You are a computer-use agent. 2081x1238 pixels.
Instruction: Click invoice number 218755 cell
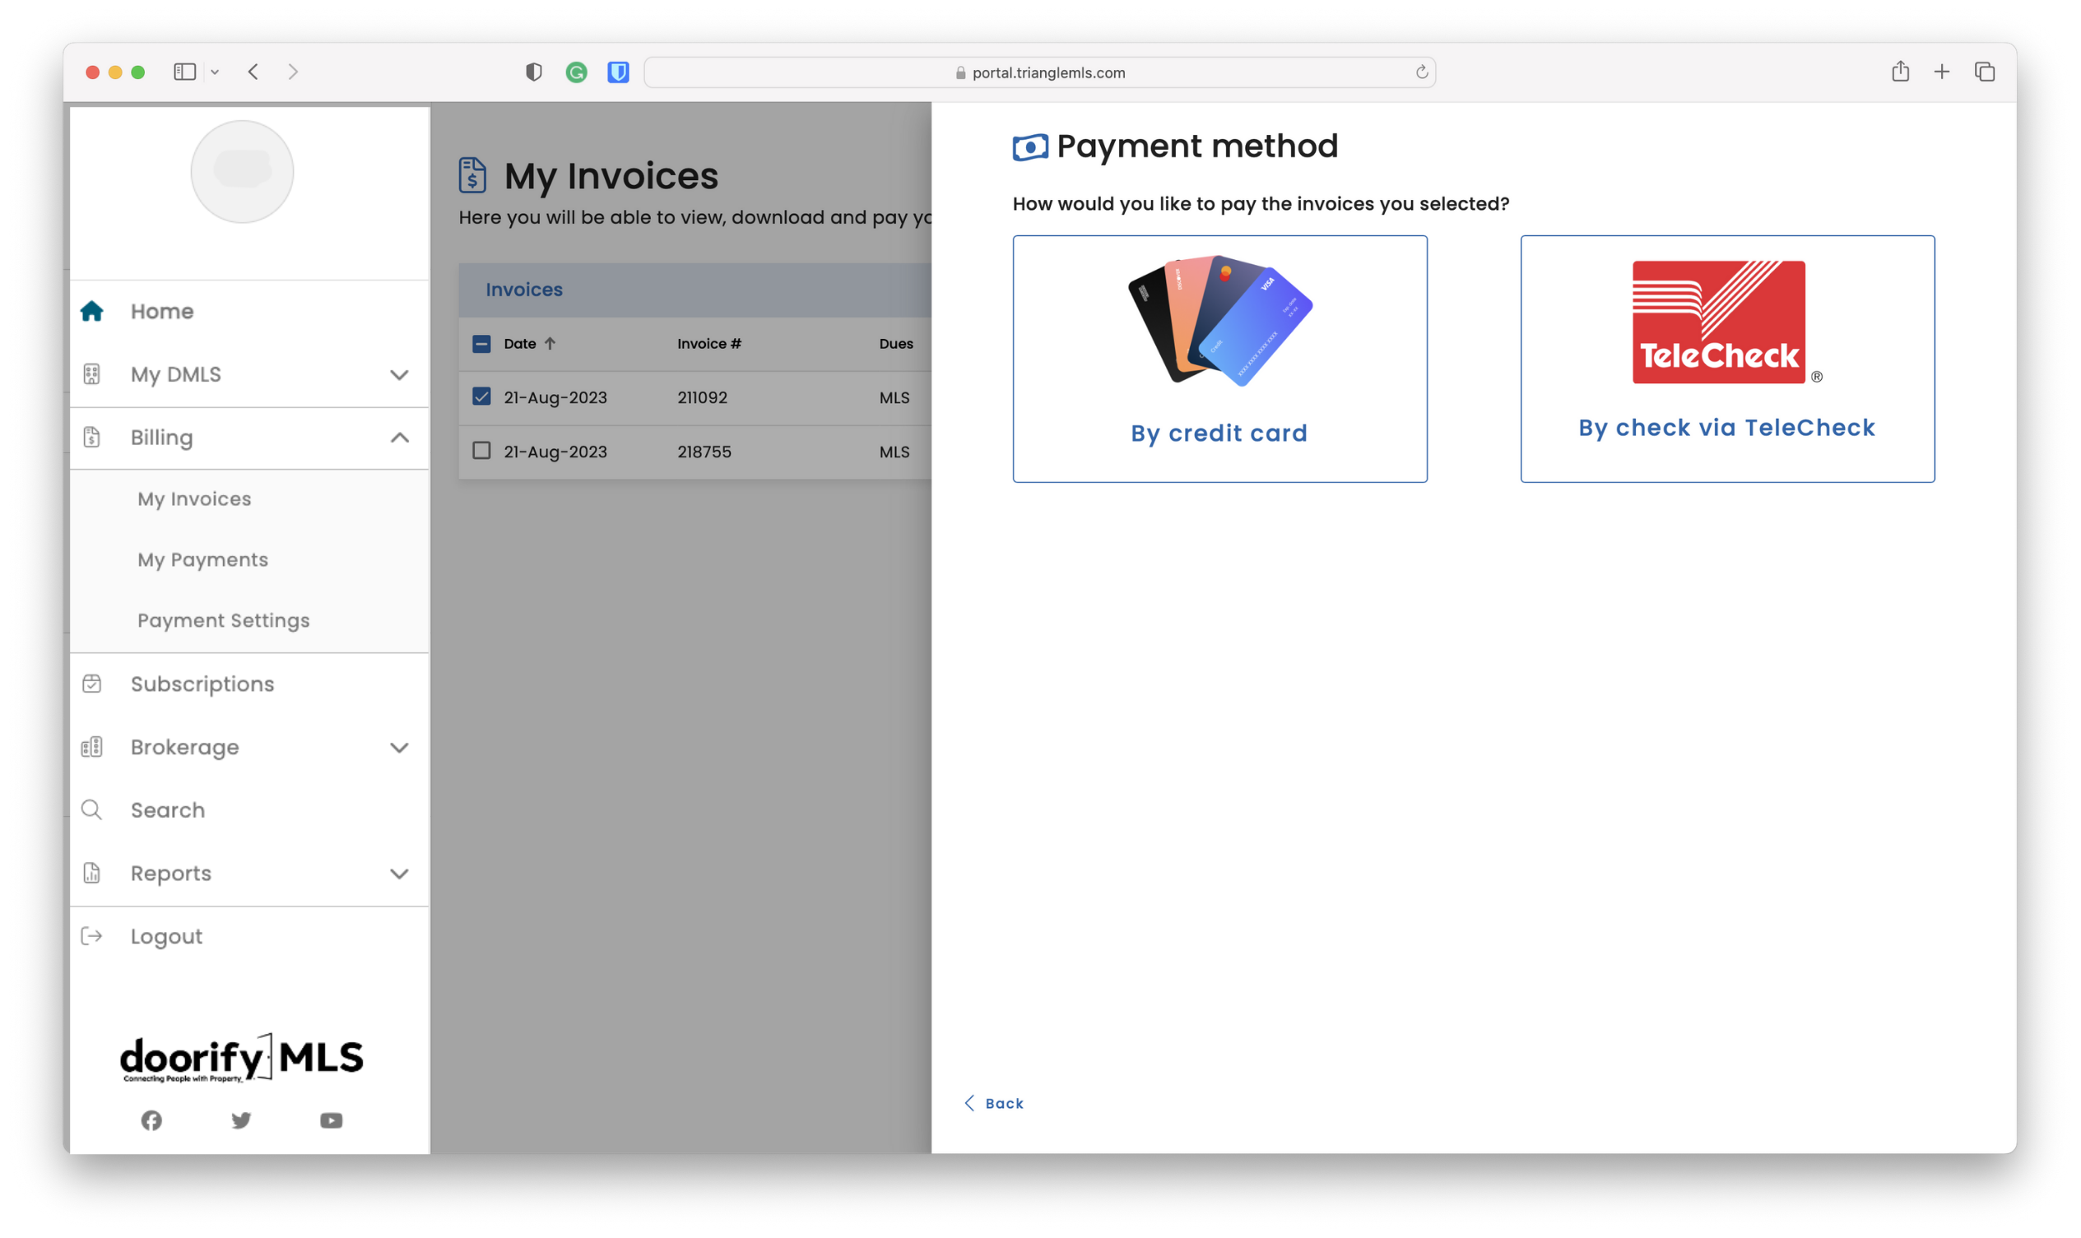pyautogui.click(x=704, y=452)
